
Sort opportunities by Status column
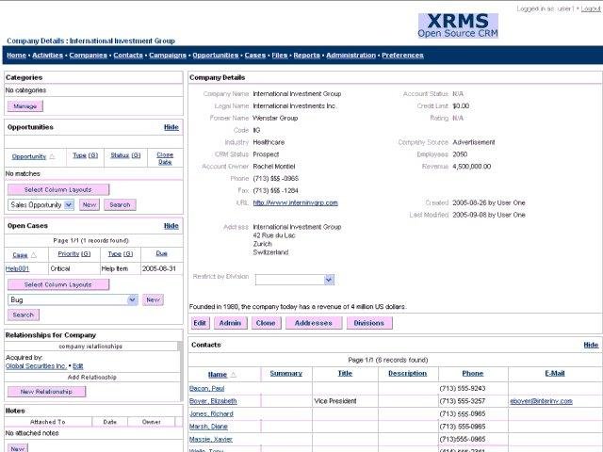click(x=125, y=155)
